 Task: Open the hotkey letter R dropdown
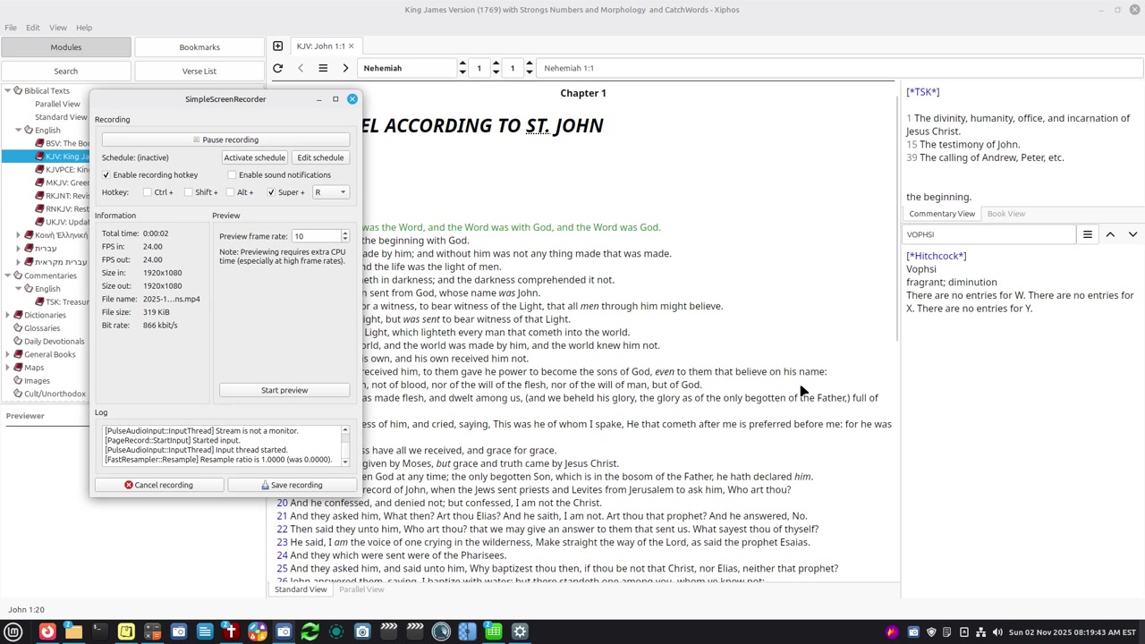(x=330, y=192)
